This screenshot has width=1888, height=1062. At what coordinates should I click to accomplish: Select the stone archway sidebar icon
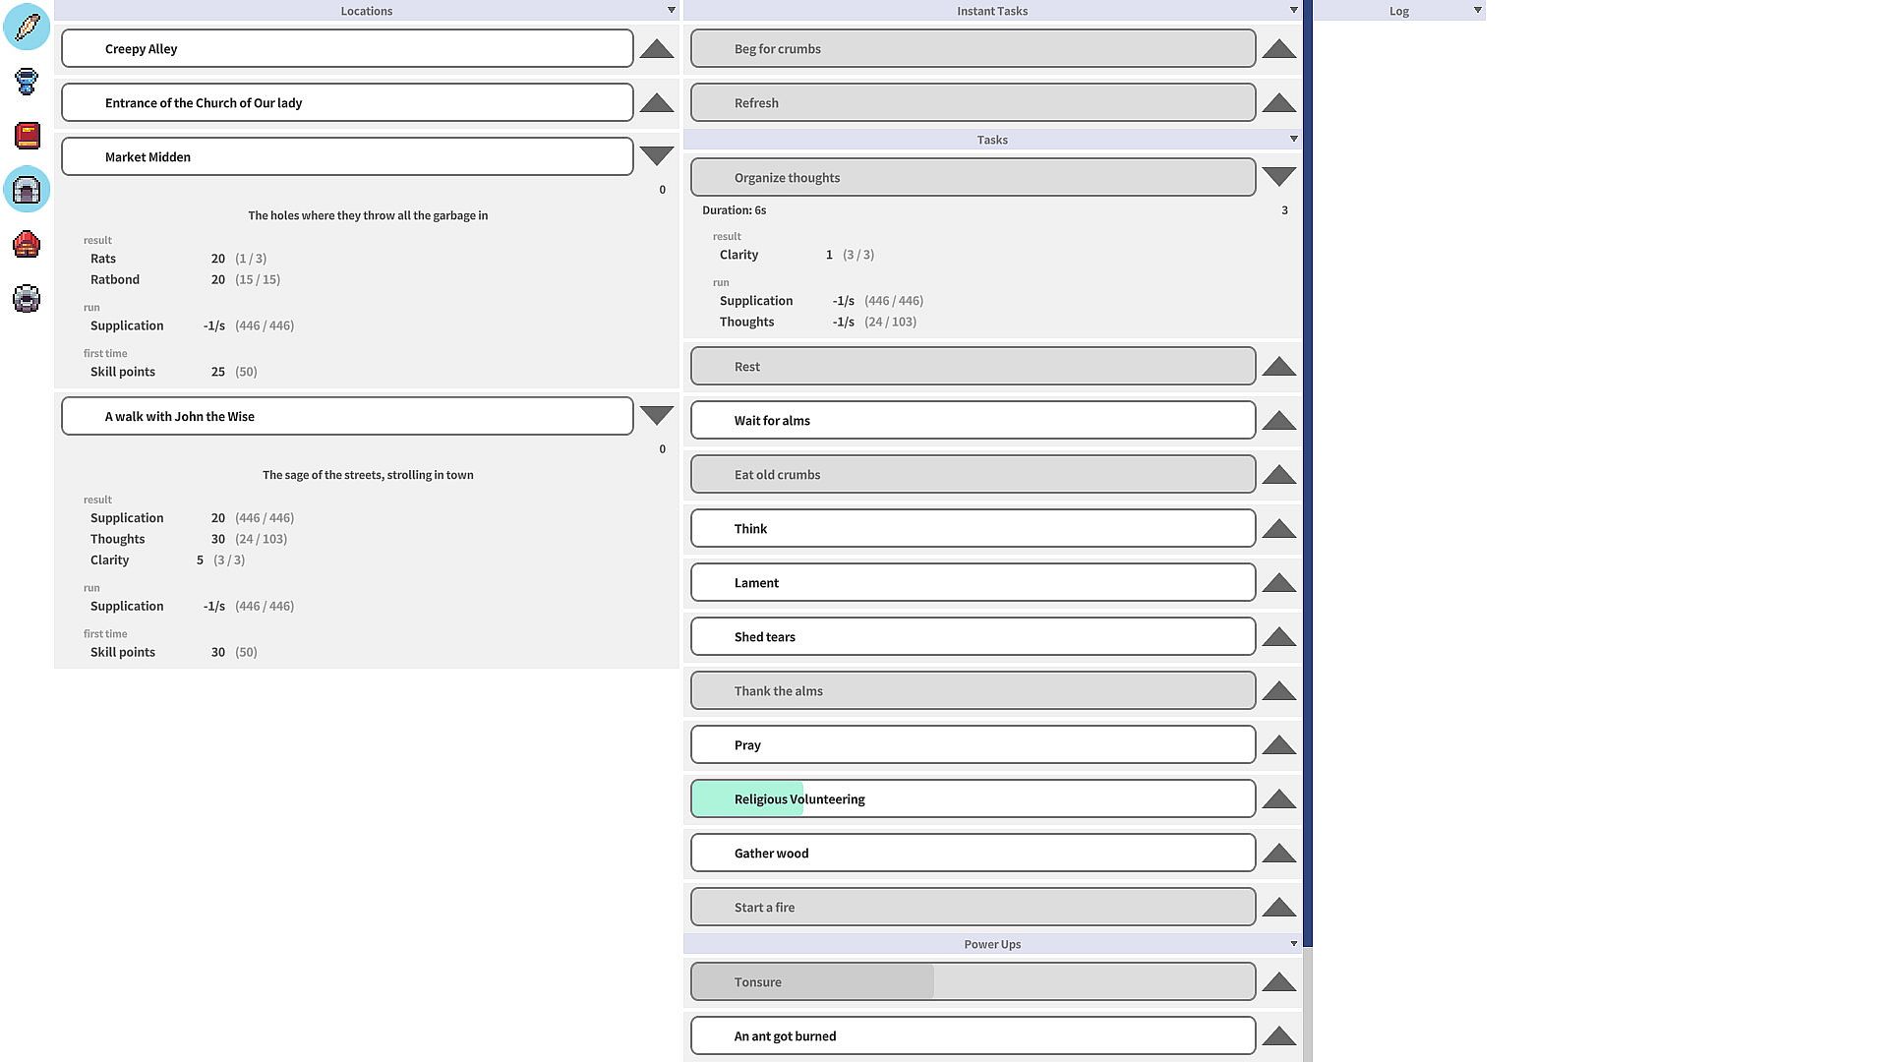coord(27,189)
